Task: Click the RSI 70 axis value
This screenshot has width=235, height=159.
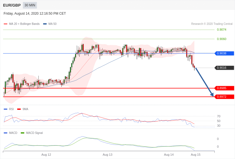Action: point(219,116)
